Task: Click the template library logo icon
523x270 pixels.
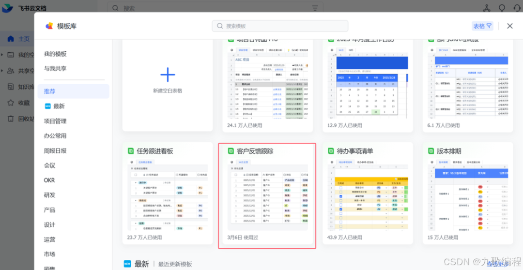Action: point(49,26)
